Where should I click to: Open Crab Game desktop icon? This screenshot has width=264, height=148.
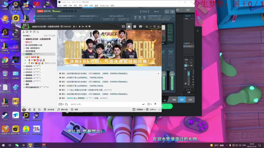pyautogui.click(x=36, y=130)
